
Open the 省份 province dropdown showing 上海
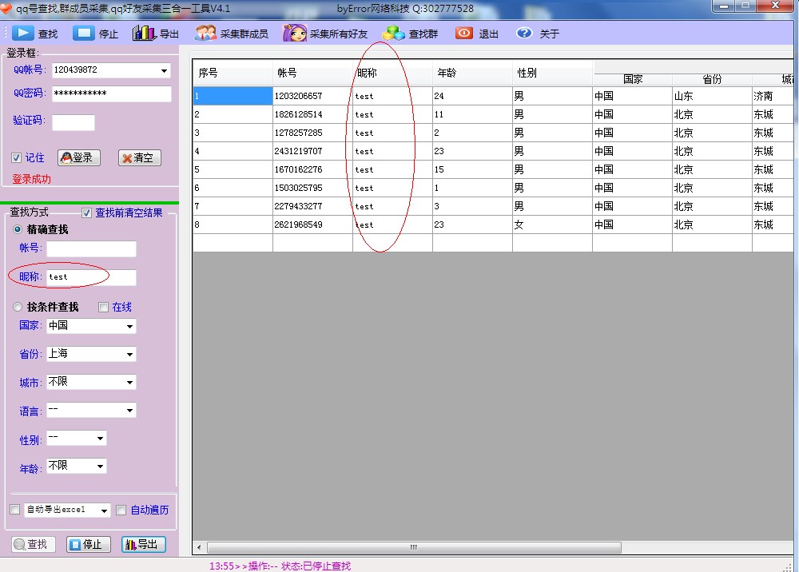(129, 354)
